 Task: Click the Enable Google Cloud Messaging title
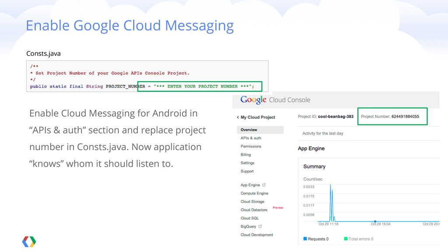click(129, 26)
